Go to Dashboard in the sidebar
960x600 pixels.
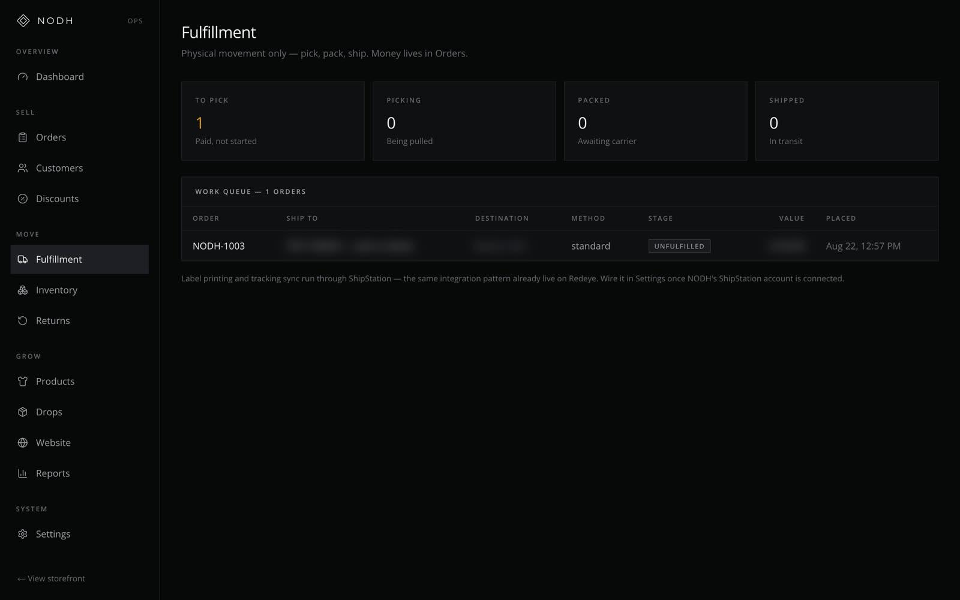[80, 77]
